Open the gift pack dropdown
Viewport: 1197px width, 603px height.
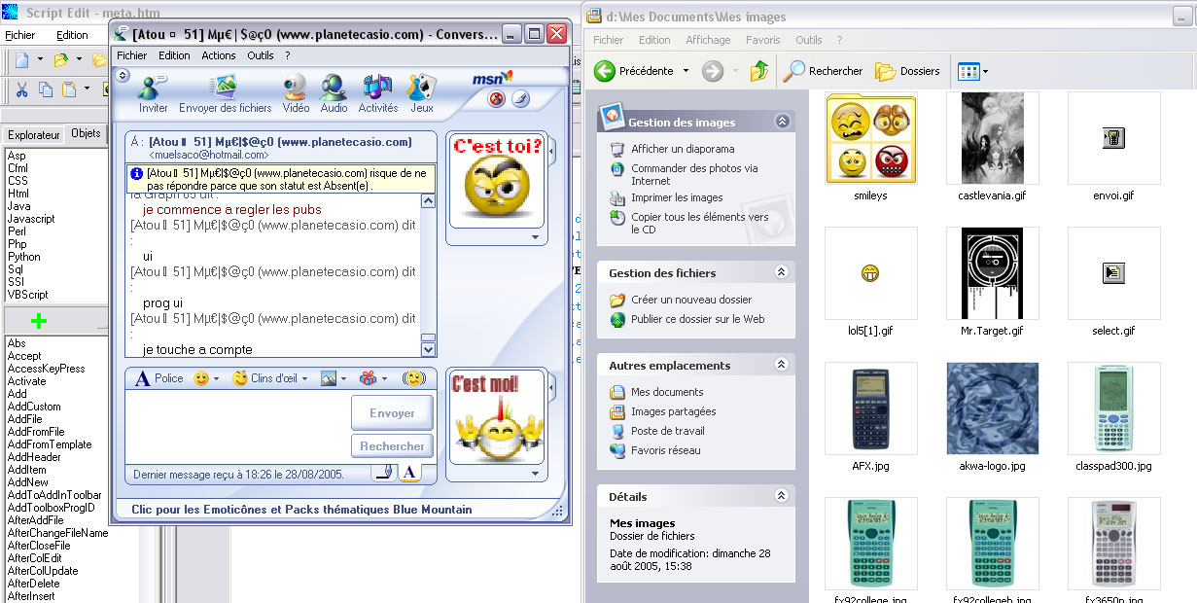point(383,379)
